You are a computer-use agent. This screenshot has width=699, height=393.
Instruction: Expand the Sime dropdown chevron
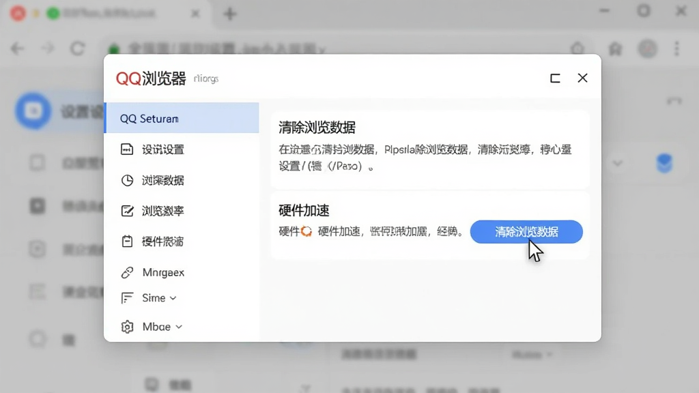click(x=173, y=298)
